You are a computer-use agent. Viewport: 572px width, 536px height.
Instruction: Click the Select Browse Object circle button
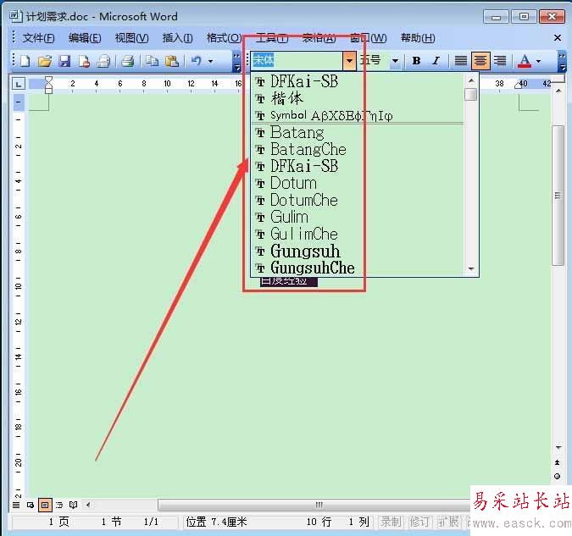click(558, 476)
